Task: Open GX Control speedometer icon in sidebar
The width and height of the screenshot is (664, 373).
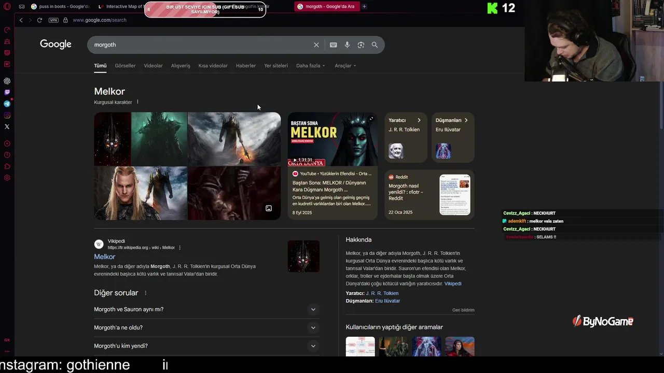Action: pos(7,30)
